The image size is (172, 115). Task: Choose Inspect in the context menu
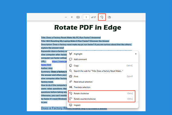(x=103, y=105)
